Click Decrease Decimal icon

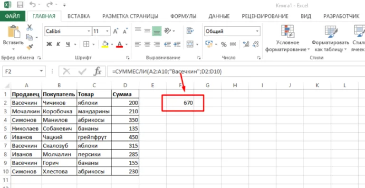(x=256, y=44)
